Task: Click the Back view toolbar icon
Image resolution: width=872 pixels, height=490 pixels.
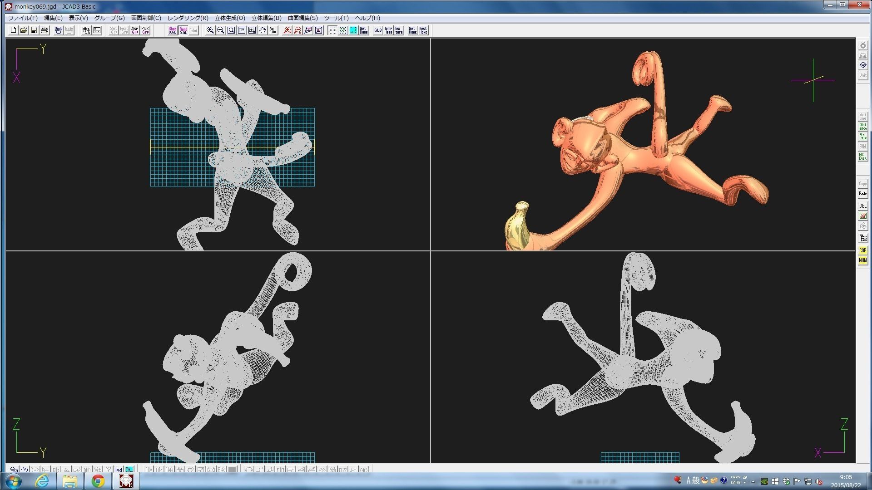Action: (x=273, y=30)
